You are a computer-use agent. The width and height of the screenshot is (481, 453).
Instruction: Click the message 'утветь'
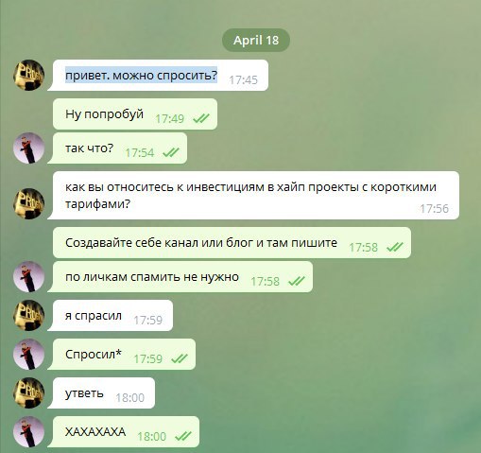pyautogui.click(x=104, y=393)
